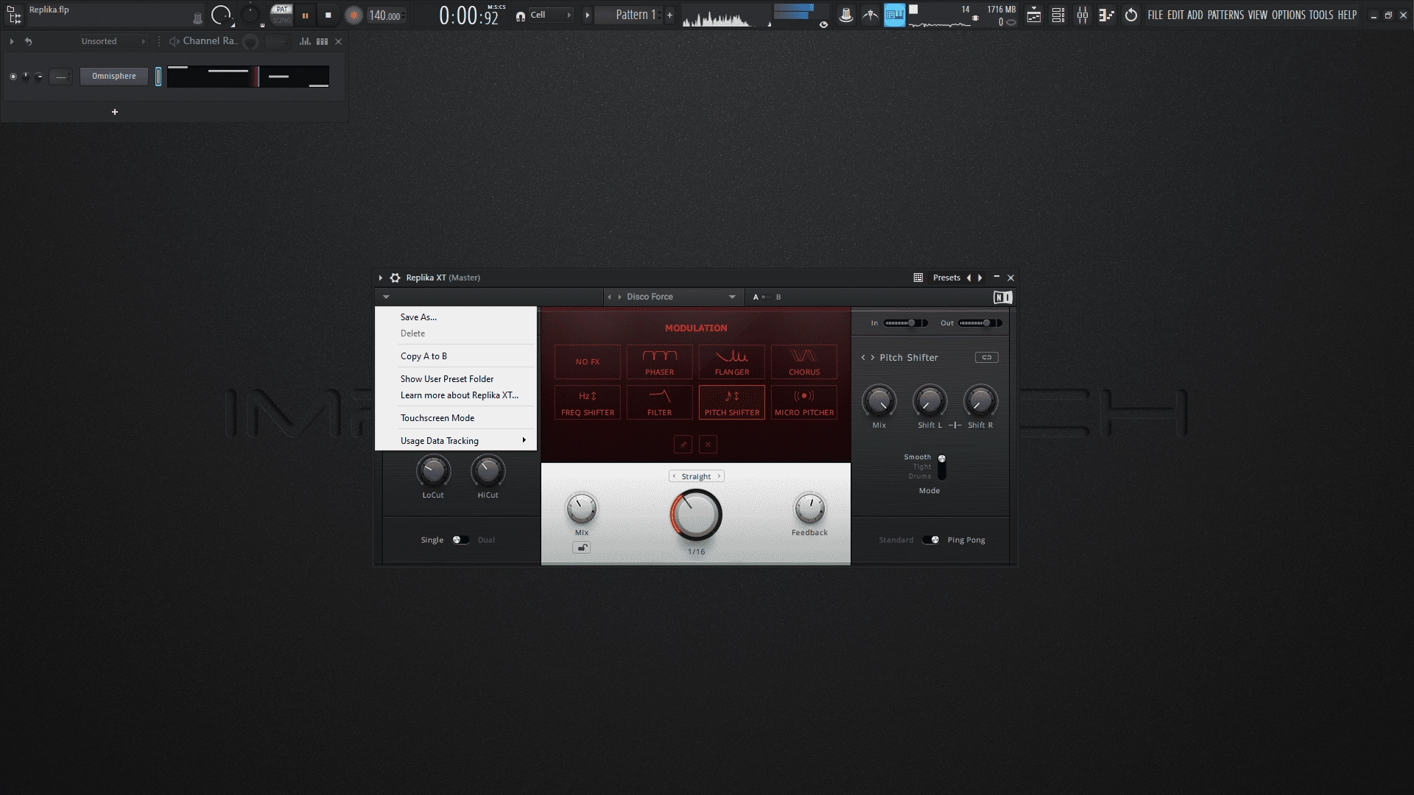Open the OPTIONS menu
Image resolution: width=1414 pixels, height=795 pixels.
tap(1289, 15)
